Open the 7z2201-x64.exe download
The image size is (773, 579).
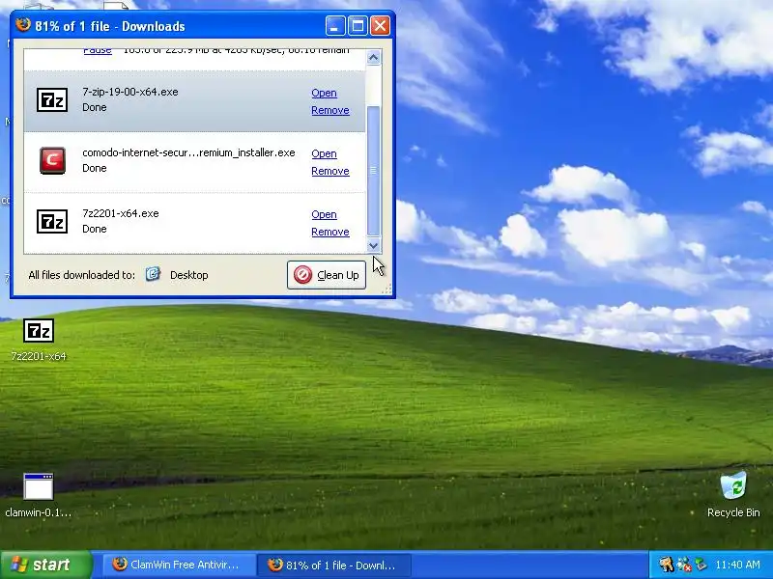point(324,214)
